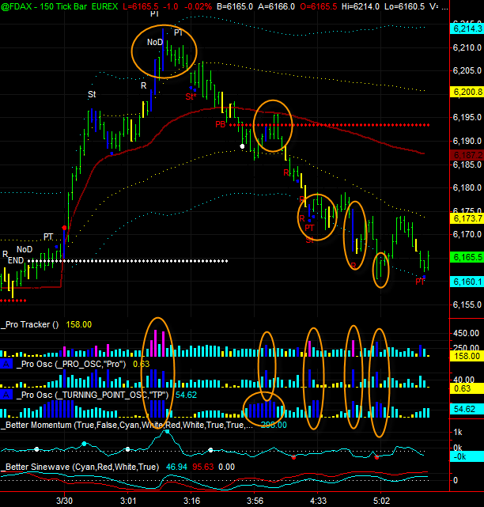The image size is (484, 507).
Task: Click the A=6166.0 ask value
Action: [277, 6]
